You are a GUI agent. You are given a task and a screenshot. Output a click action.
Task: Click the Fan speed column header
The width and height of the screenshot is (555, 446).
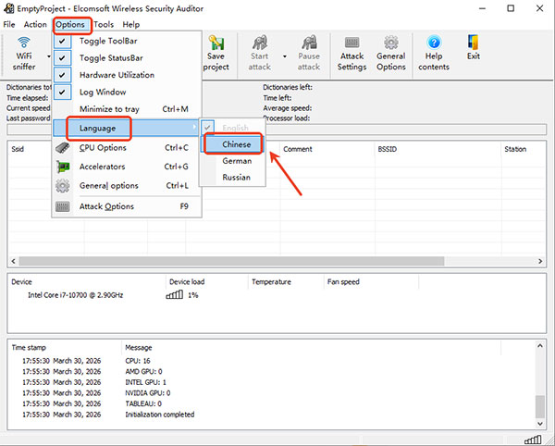click(371, 282)
